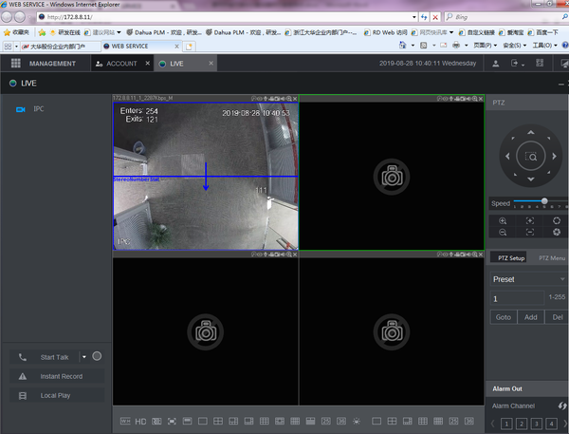Toggle alarm channel 1

[x=507, y=424]
